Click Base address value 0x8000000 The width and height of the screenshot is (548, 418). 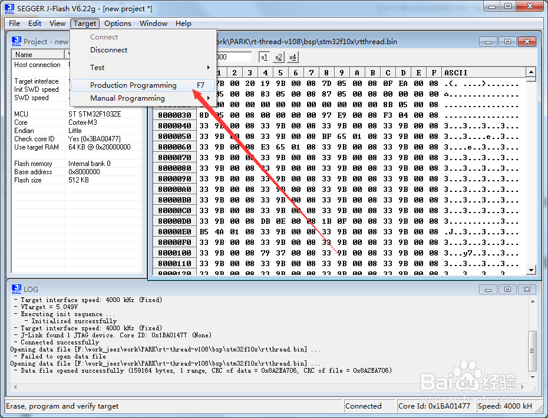[84, 172]
